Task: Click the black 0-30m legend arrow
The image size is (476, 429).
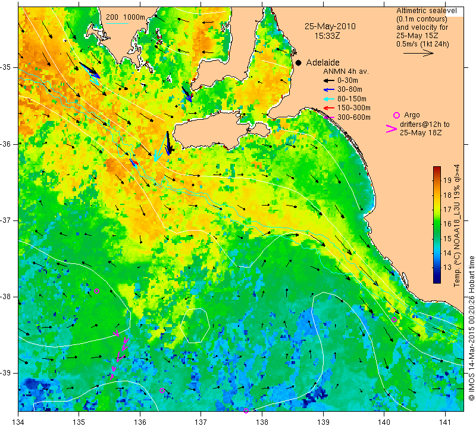Action: [328, 80]
